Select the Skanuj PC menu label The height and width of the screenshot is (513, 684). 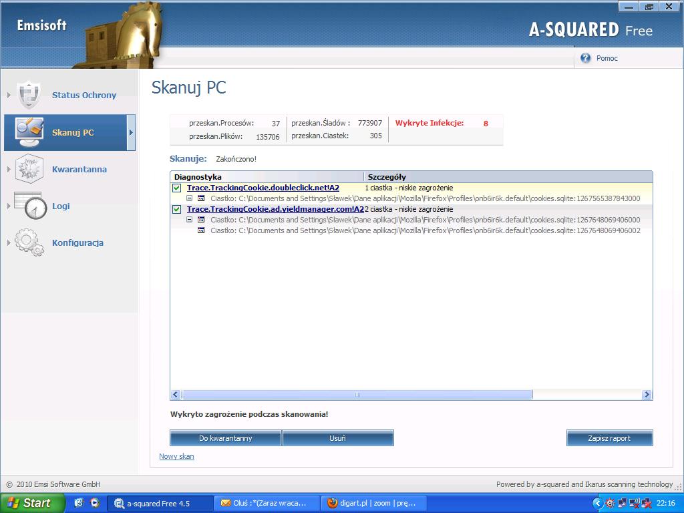(73, 133)
